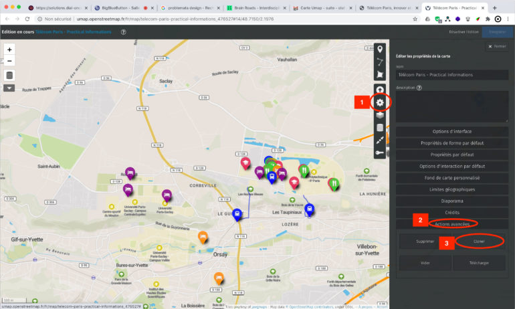Open the import data upload tool
Viewport: 515px width, 309px height.
(380, 90)
